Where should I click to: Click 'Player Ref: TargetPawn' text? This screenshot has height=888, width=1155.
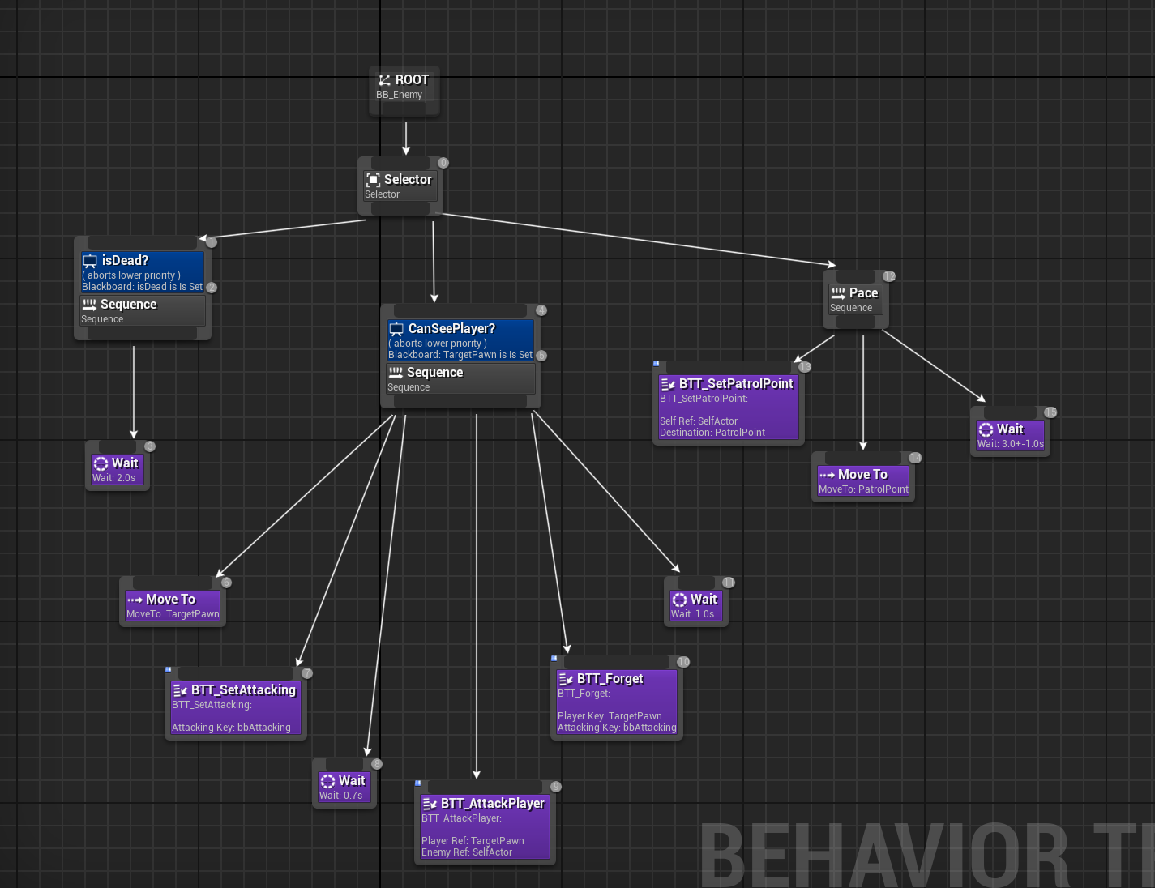pos(473,841)
